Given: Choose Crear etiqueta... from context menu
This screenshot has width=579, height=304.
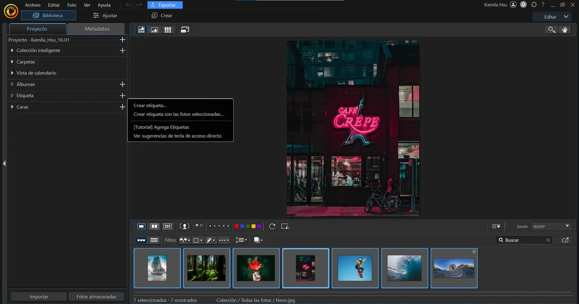Looking at the screenshot, I should pyautogui.click(x=150, y=106).
